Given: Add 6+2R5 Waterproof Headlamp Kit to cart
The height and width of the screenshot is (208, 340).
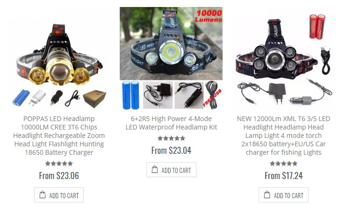Looking at the screenshot, I should pyautogui.click(x=171, y=170).
